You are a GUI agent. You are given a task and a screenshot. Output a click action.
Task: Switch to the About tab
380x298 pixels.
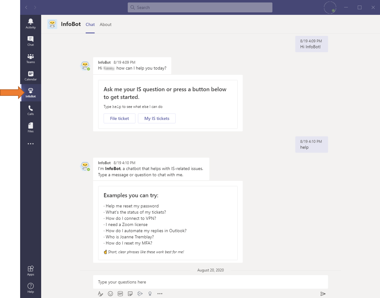coord(105,24)
